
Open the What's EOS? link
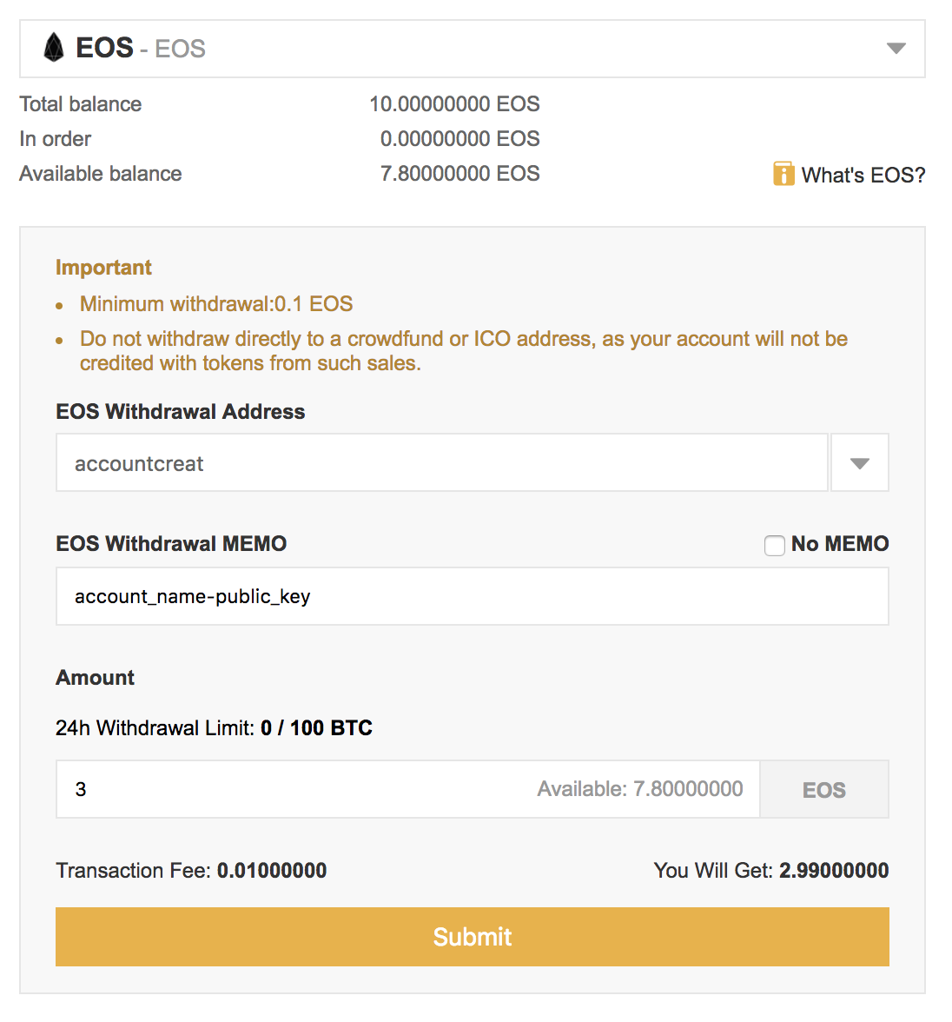point(863,175)
